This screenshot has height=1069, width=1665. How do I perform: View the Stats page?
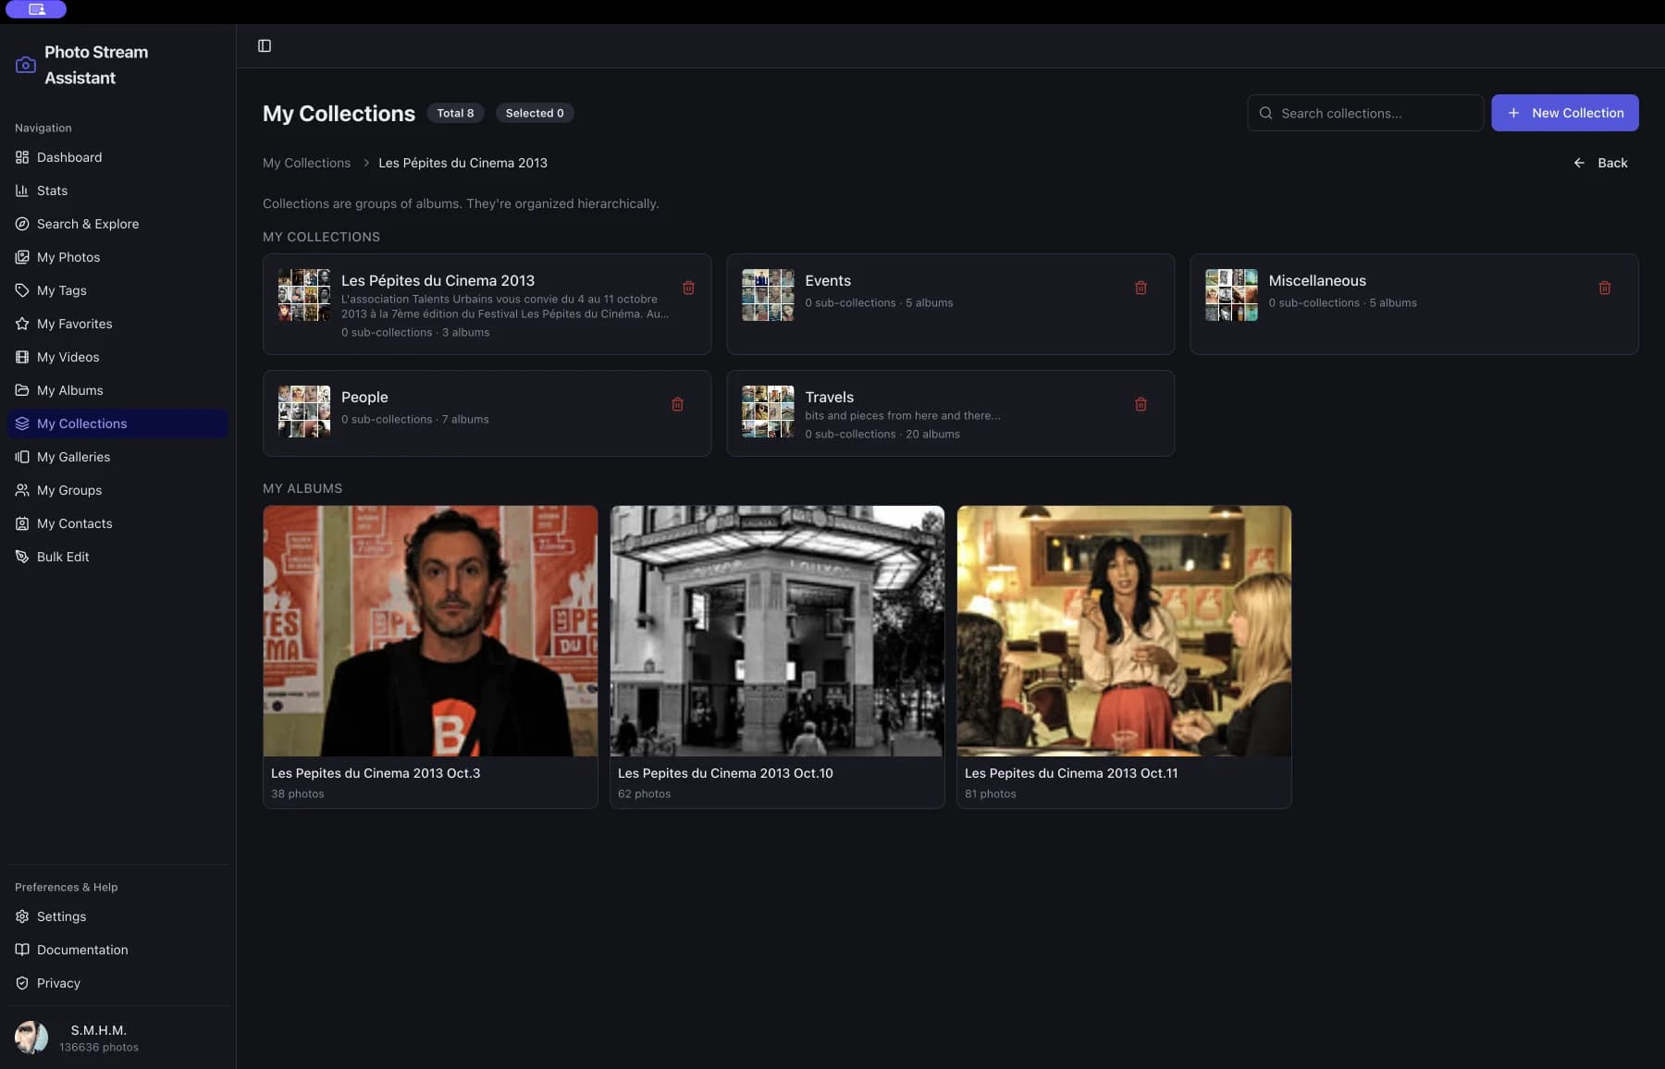click(x=53, y=190)
